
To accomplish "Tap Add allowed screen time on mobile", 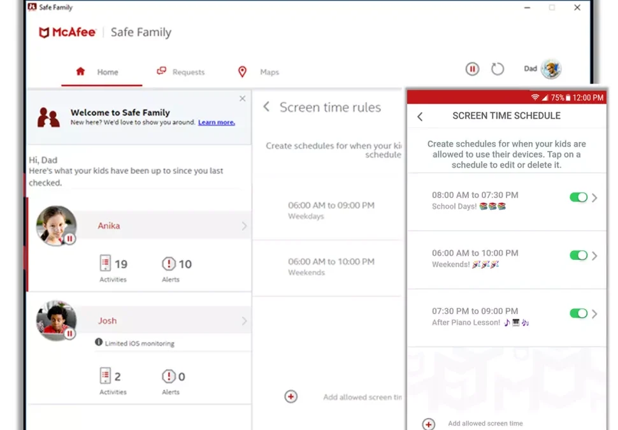I will [x=485, y=424].
